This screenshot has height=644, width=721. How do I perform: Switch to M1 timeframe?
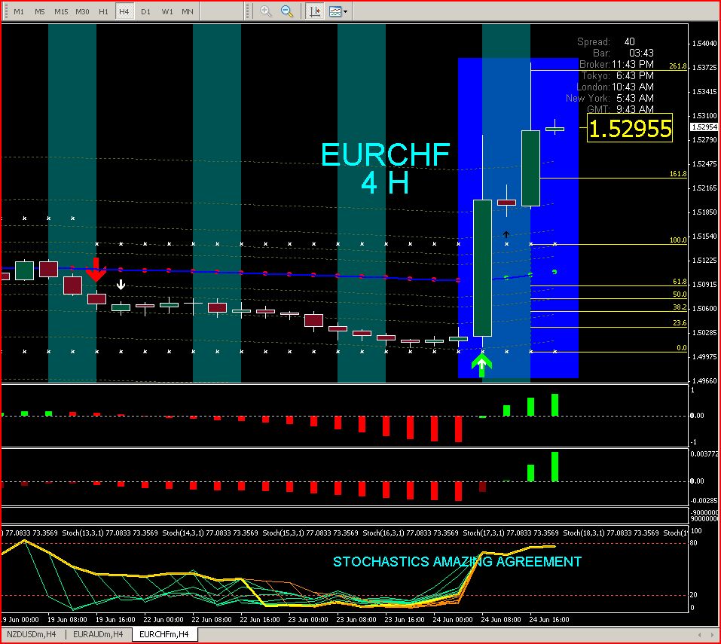pos(18,11)
